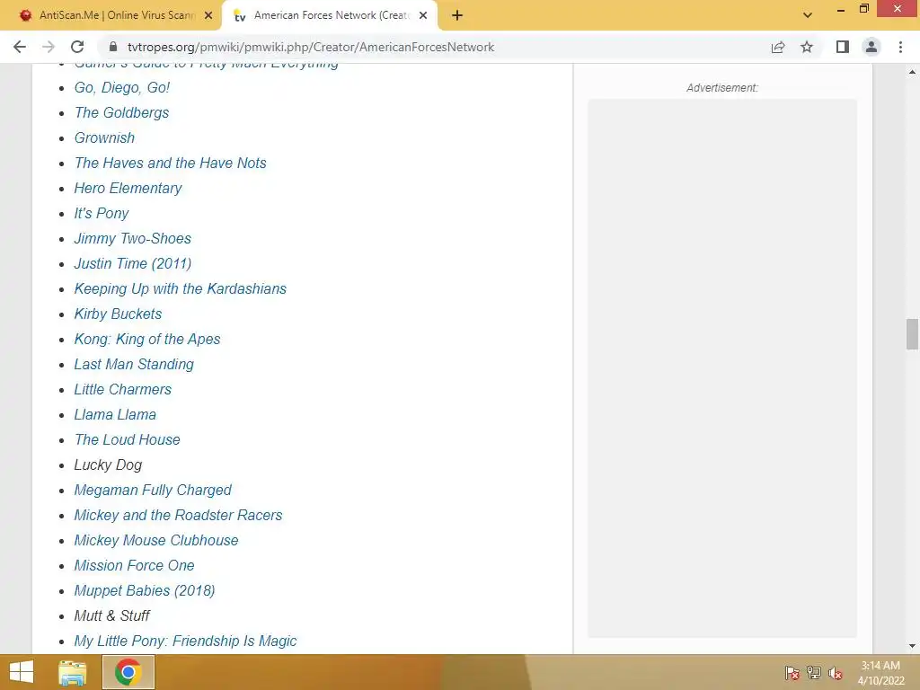Open Keeping Up with the Kardashians

(x=180, y=289)
